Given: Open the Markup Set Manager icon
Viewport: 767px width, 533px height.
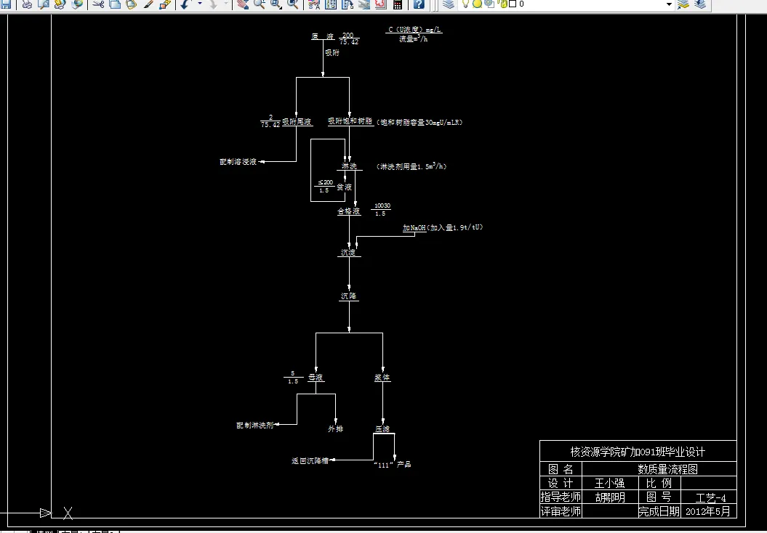Looking at the screenshot, I should tap(381, 4).
